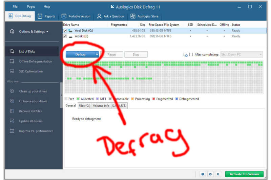Viewport: 271px width, 180px height.
Task: Open Improve PC performance link
Action: click(x=36, y=131)
